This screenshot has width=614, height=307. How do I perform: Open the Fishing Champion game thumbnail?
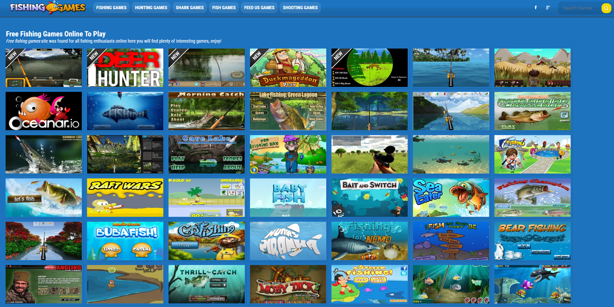click(533, 198)
